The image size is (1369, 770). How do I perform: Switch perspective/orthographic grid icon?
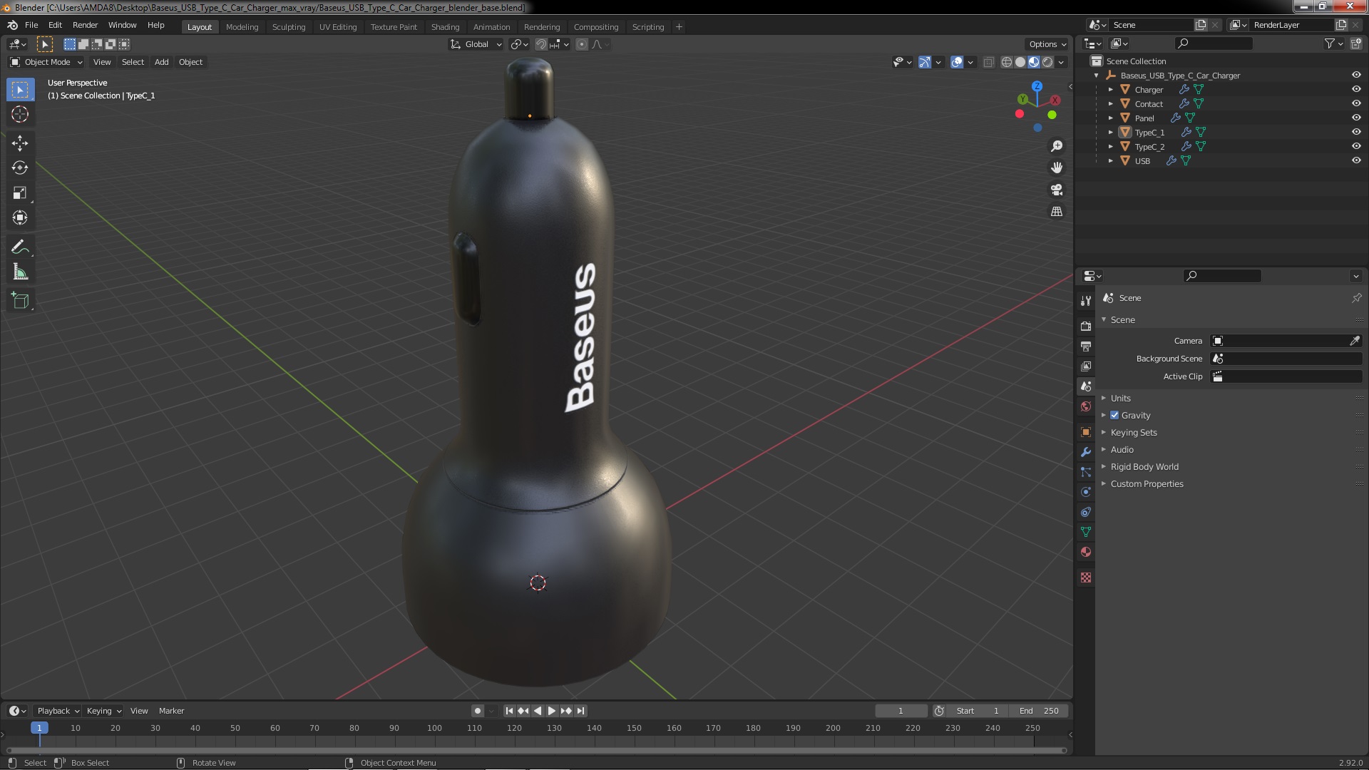(x=1057, y=212)
